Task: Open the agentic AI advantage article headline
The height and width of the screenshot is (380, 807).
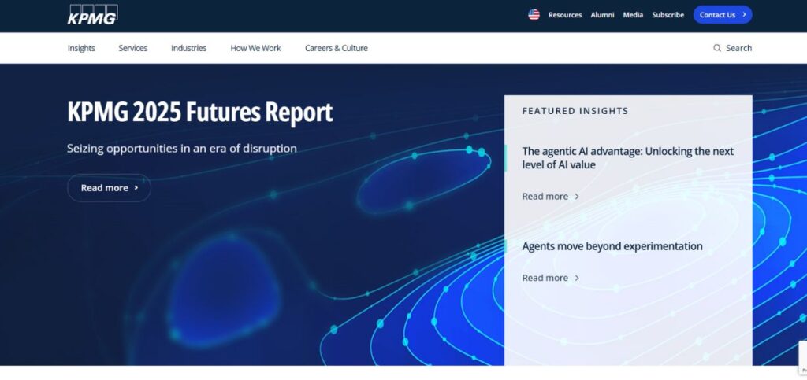Action: click(627, 157)
